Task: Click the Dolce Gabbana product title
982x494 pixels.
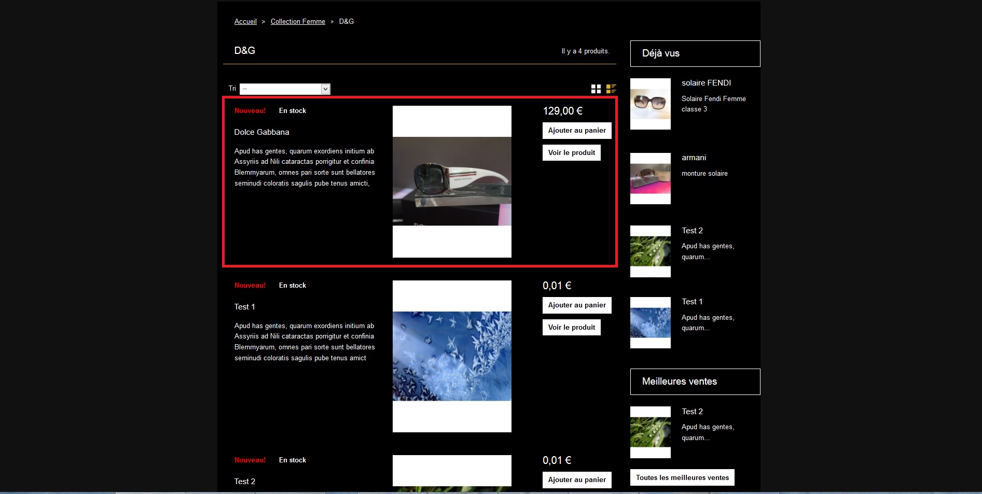Action: point(261,132)
